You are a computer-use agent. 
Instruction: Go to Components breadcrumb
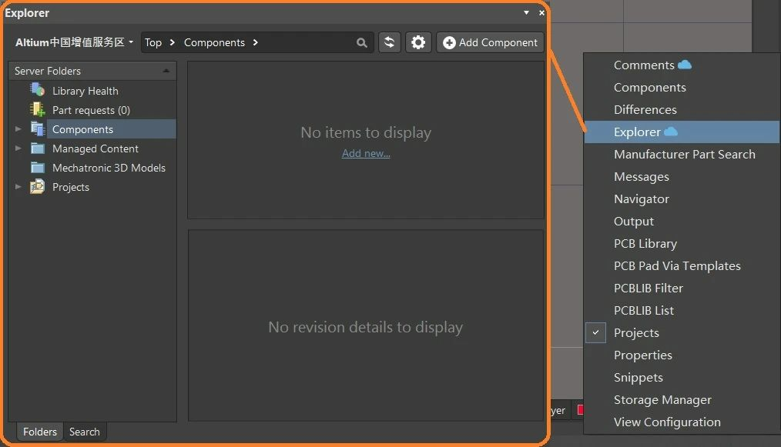point(214,42)
